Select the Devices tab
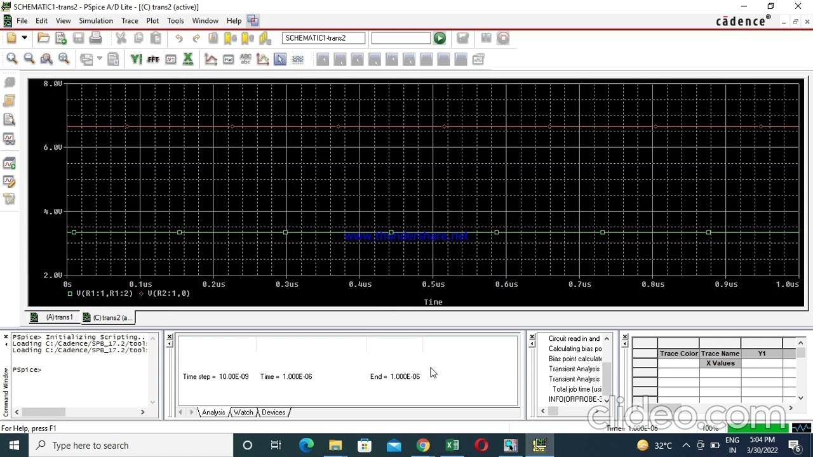 point(274,413)
